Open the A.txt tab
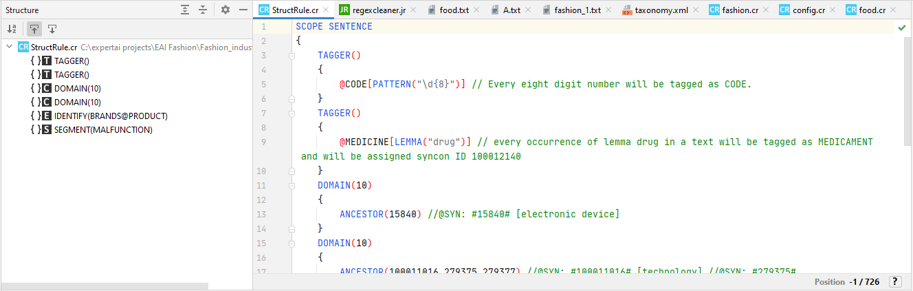Screen dimensions: 913x291 511,10
